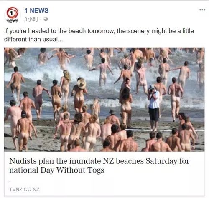Click the "news" wordmark beneath the logo
This screenshot has width=209, height=198.
pyautogui.click(x=13, y=20)
